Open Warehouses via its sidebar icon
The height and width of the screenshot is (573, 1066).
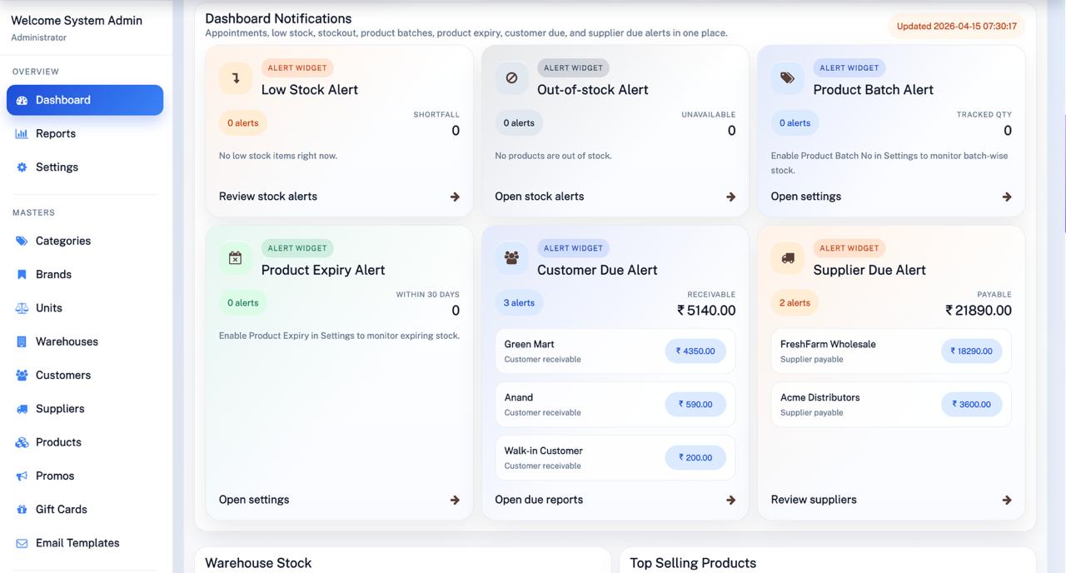tap(21, 341)
